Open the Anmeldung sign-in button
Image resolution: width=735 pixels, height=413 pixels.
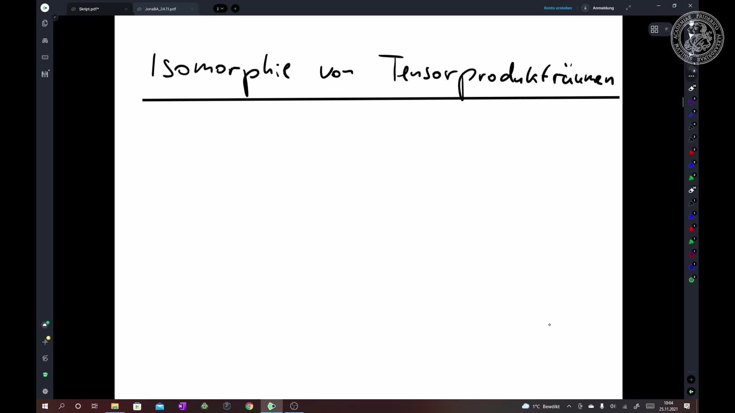[603, 8]
